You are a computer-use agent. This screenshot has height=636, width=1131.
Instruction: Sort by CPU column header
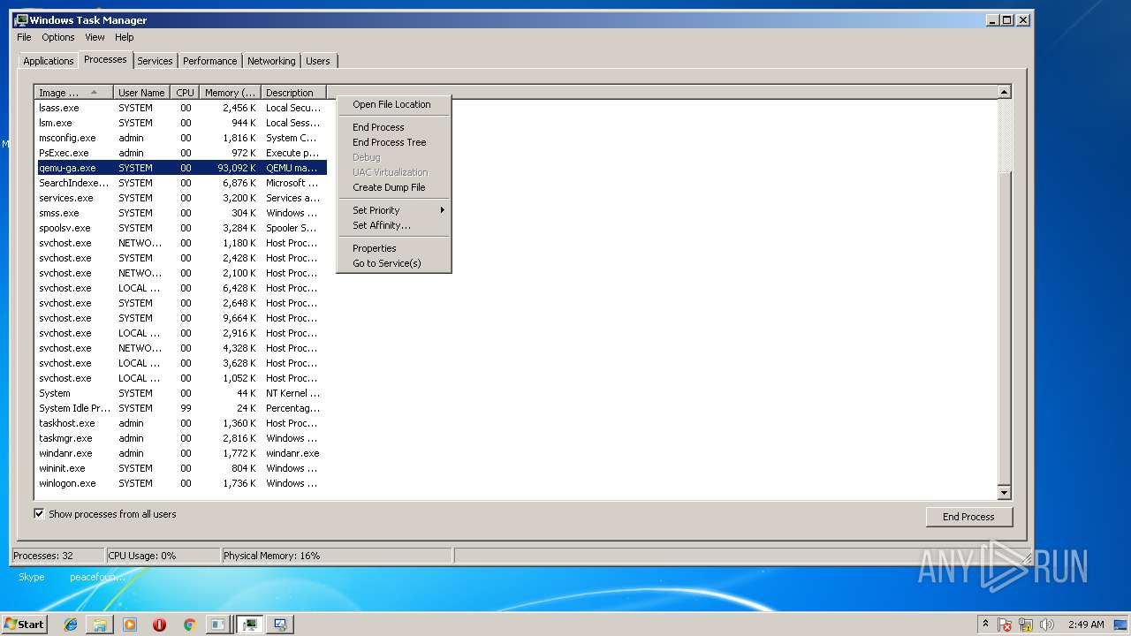click(185, 92)
